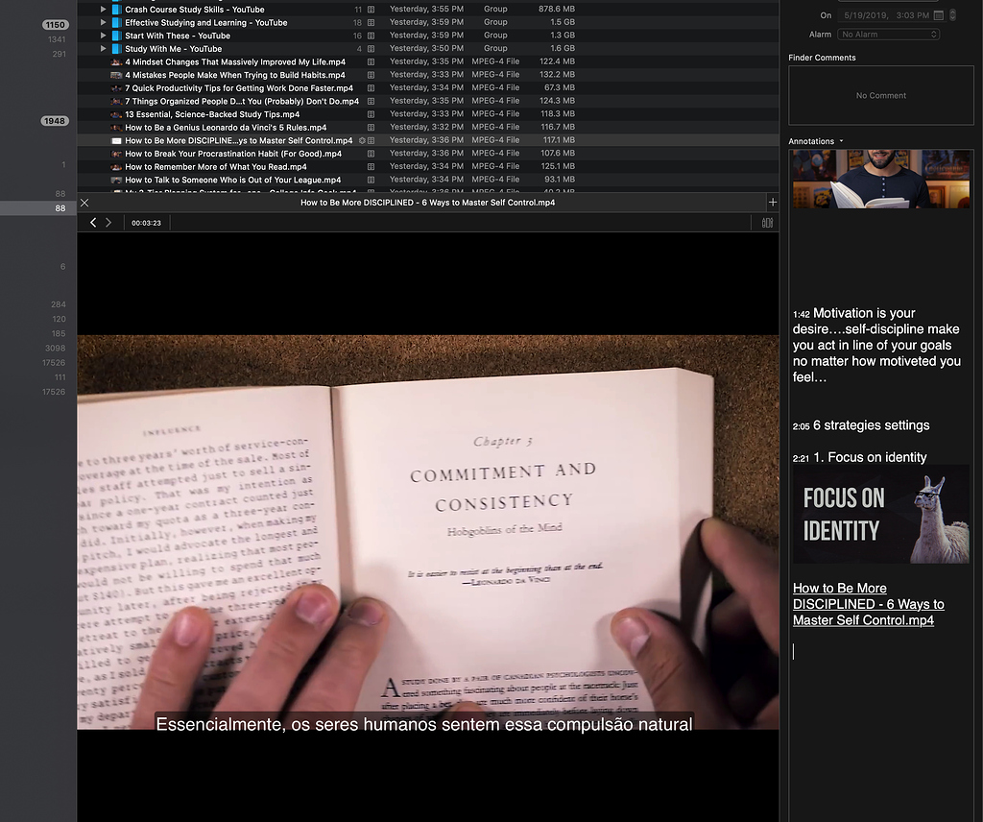Viewport: 983px width, 822px height.
Task: Click the date stepper arrows beside the time
Action: pos(953,15)
